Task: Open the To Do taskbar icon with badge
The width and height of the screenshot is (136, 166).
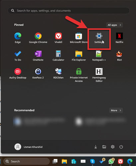Action: pos(102,161)
